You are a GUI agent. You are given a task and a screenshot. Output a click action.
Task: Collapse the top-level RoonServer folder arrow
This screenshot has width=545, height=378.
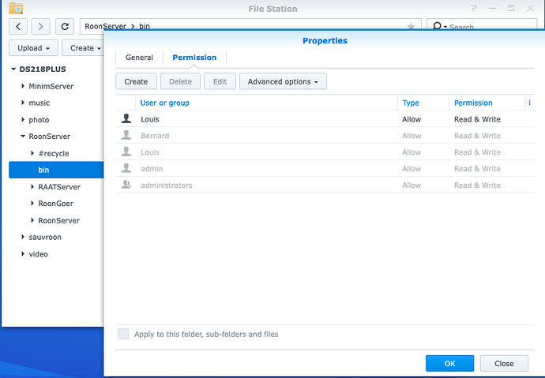coord(23,136)
